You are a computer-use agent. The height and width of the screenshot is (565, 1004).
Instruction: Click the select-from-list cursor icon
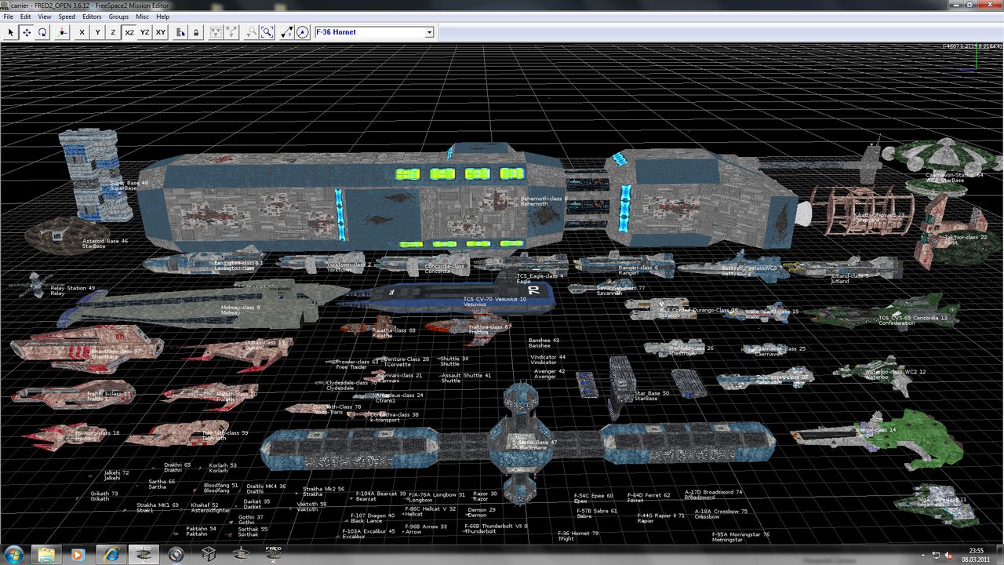(180, 32)
